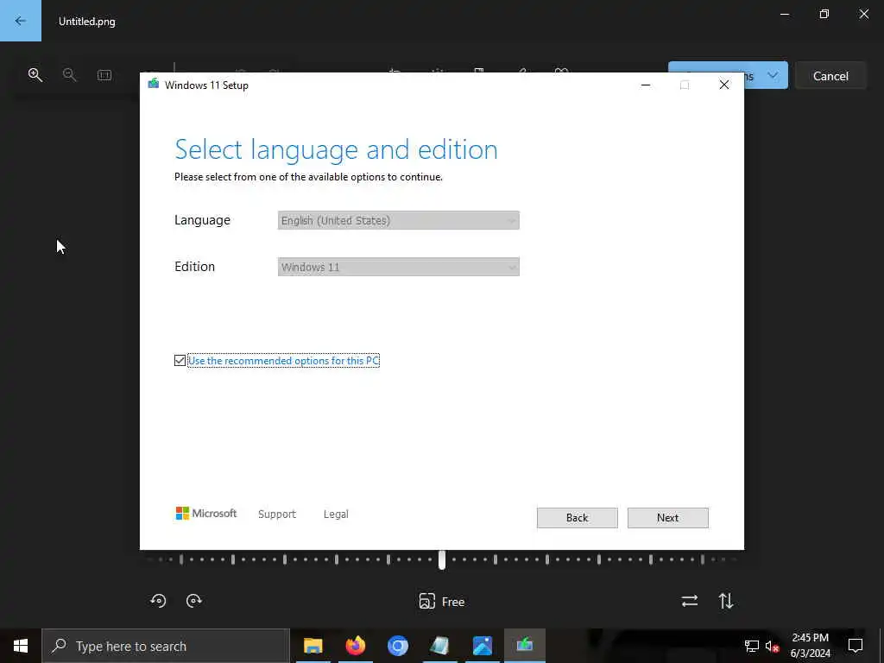Open the Windows Start menu
The height and width of the screenshot is (663, 884).
(21, 646)
